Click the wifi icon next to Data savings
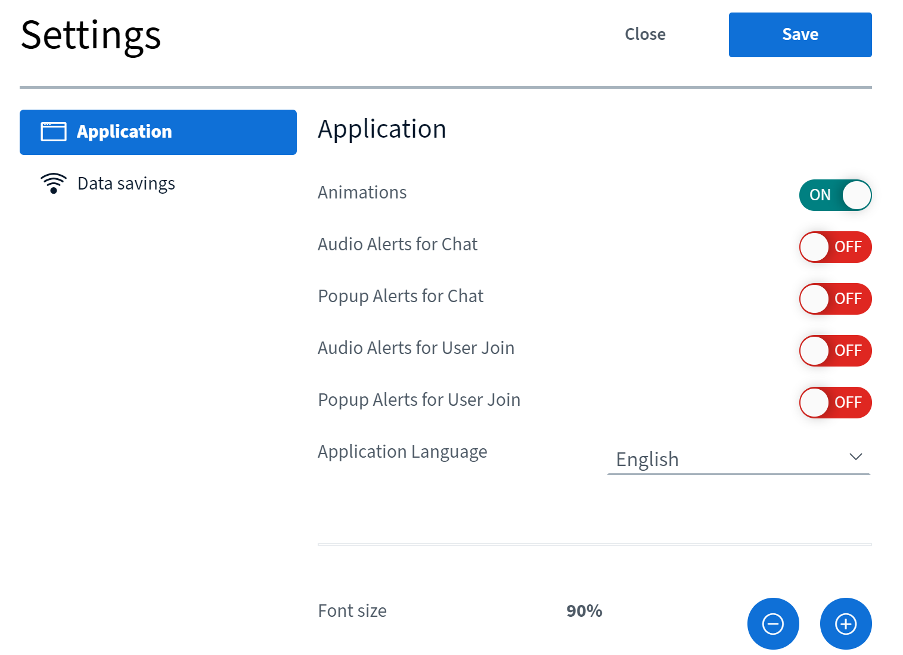903x655 pixels. (54, 183)
